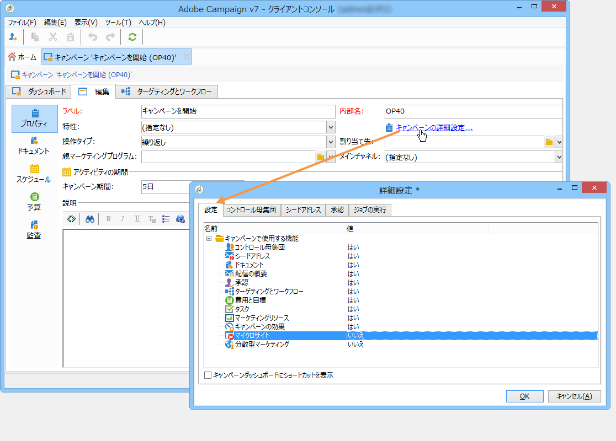Viewport: 616px width, 441px height.
Task: Click the キャンペーン期間 field showing 5日
Action: click(x=166, y=187)
